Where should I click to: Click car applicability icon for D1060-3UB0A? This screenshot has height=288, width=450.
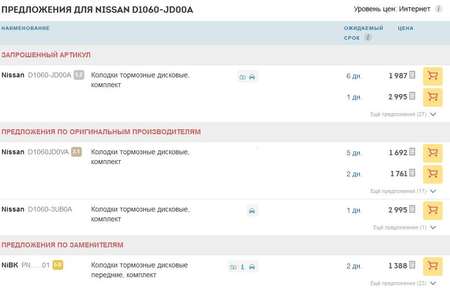pyautogui.click(x=252, y=211)
